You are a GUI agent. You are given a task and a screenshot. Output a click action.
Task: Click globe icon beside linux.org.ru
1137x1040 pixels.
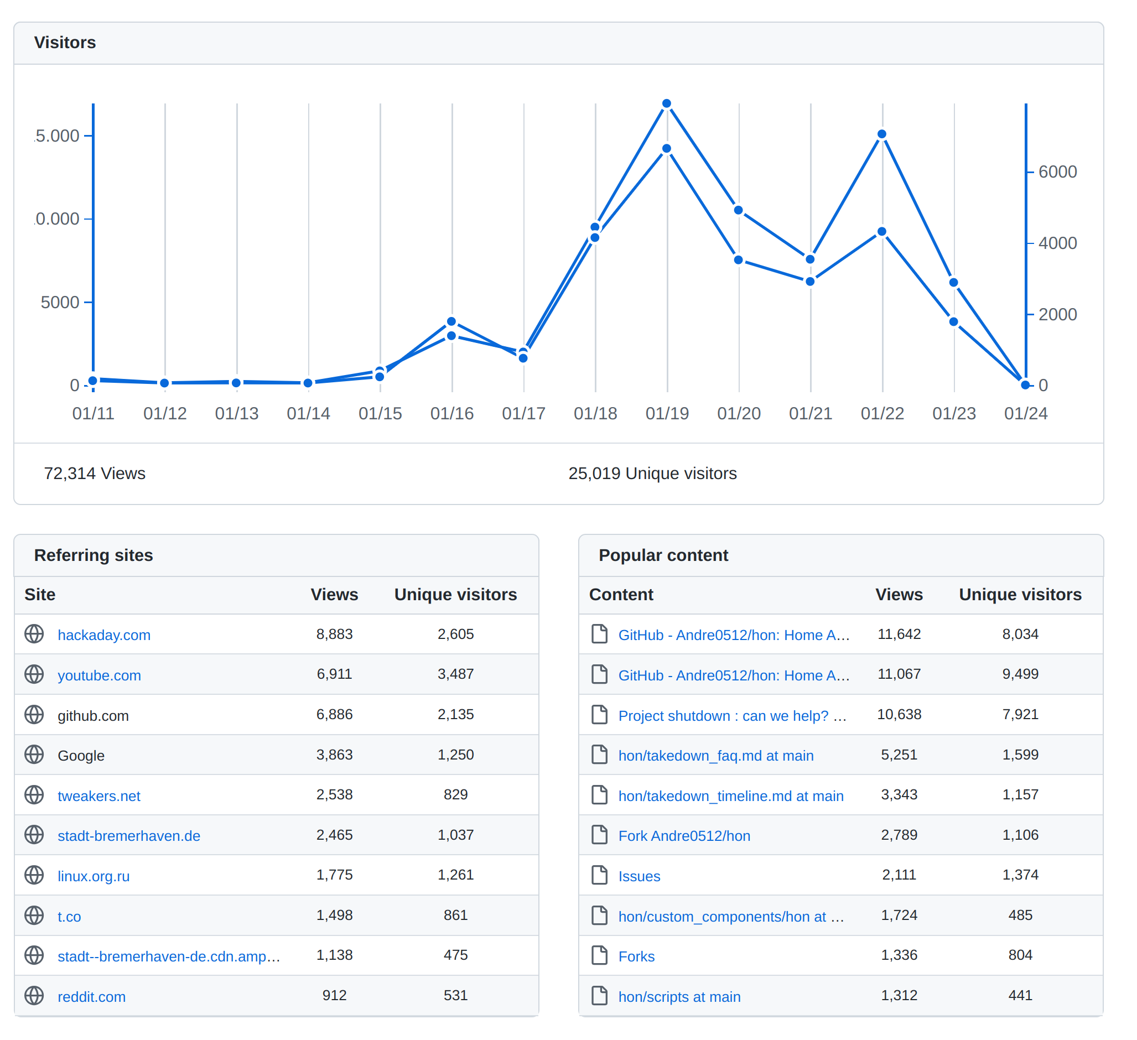34,875
